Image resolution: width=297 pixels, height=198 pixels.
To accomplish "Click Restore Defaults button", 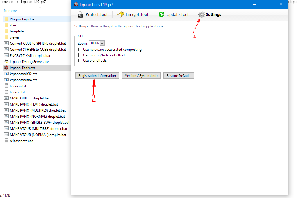I will (179, 76).
